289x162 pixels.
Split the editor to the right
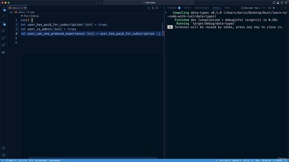157,8
